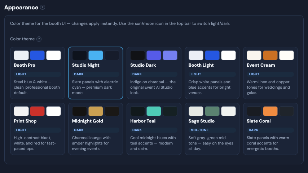Click light gray first swatch in Booth Pro

21,55
